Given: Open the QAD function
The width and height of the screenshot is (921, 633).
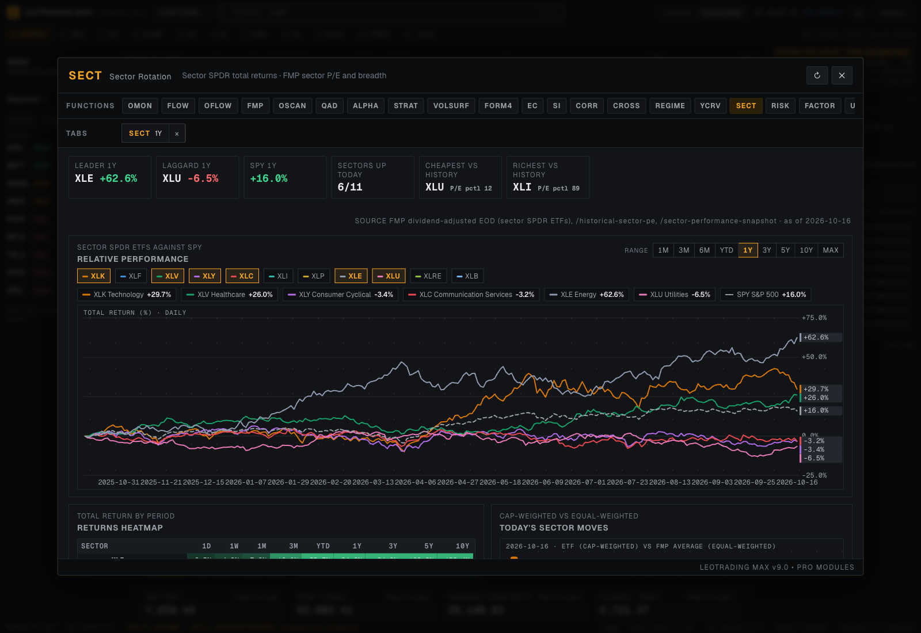Looking at the screenshot, I should (329, 106).
